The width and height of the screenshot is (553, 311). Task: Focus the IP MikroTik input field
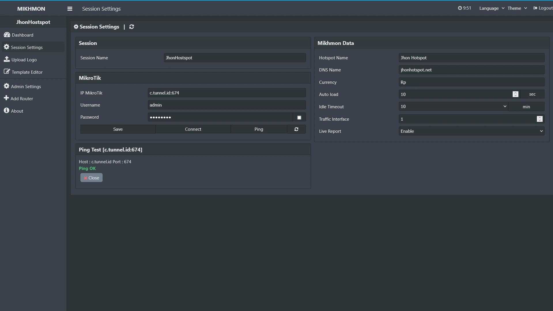pyautogui.click(x=227, y=93)
